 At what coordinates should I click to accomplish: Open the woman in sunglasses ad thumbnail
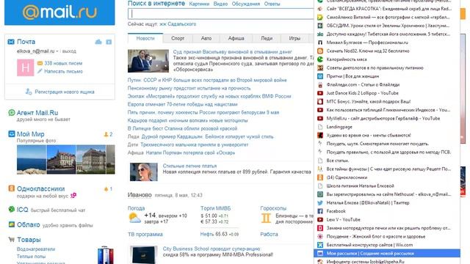click(144, 172)
